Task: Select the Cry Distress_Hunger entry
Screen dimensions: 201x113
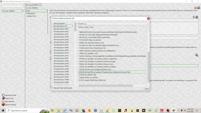Action: 97,67
